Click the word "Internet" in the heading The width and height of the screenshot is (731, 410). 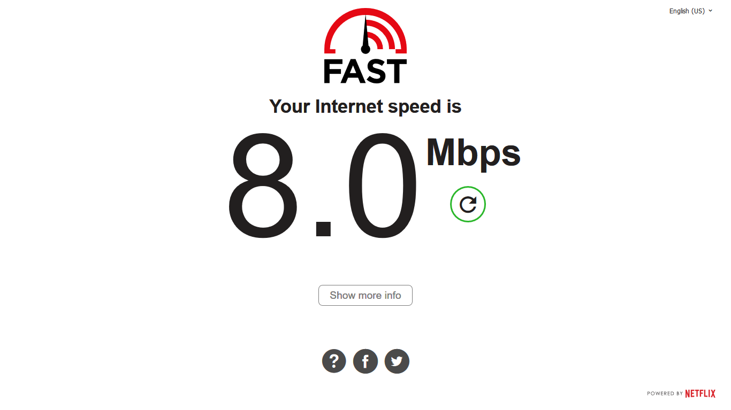tap(349, 106)
